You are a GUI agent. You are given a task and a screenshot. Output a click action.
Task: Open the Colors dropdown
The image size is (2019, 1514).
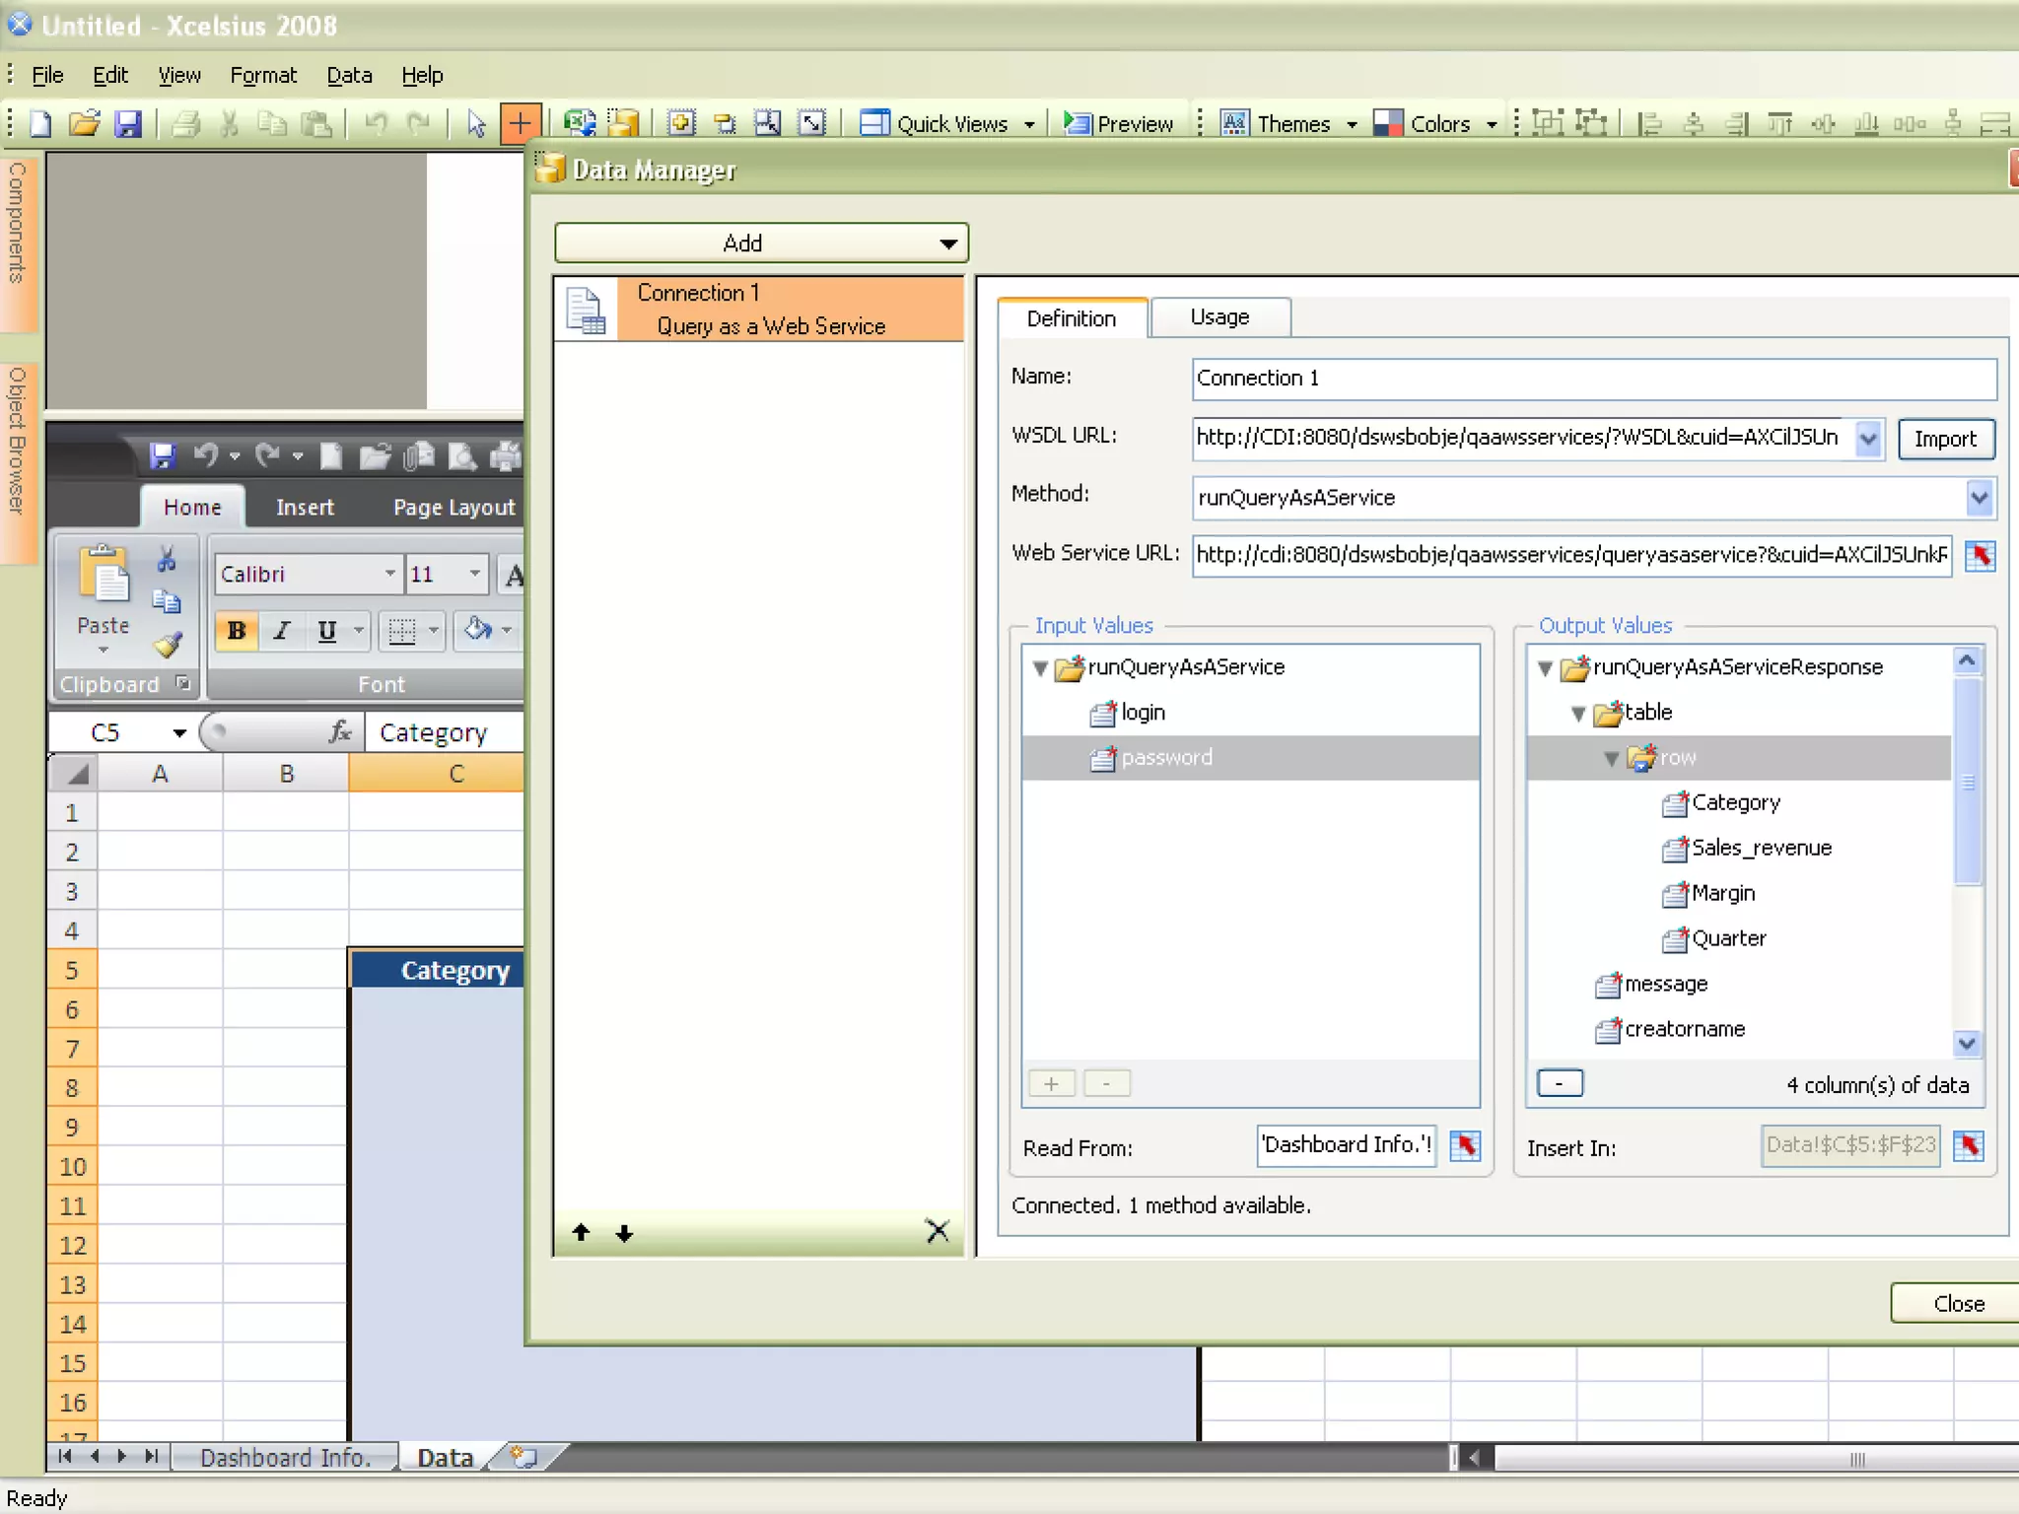point(1435,124)
